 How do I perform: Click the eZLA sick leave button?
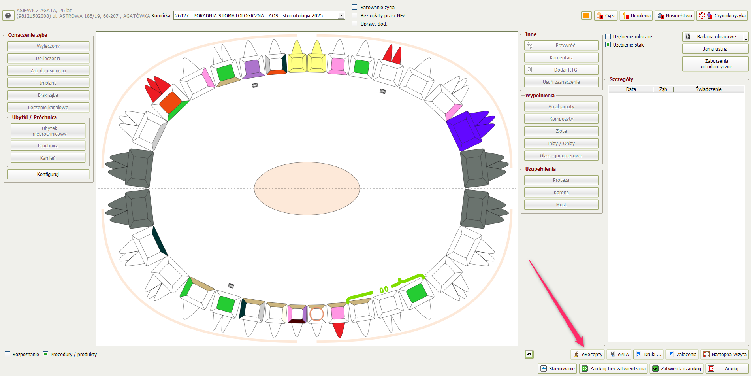click(x=619, y=354)
